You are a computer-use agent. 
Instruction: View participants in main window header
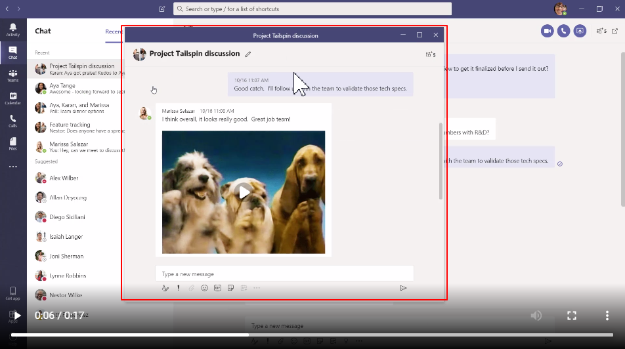601,31
